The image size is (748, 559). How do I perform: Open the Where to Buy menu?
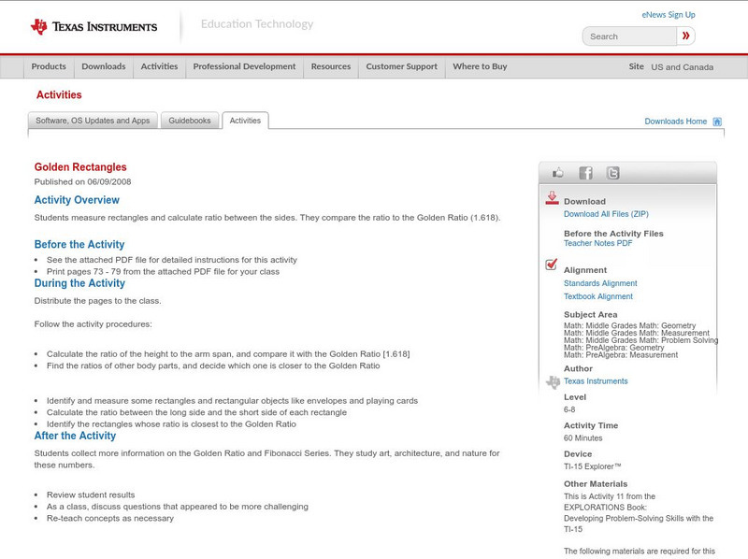click(x=480, y=67)
